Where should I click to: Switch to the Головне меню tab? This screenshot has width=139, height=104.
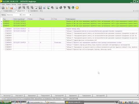coord(8,11)
